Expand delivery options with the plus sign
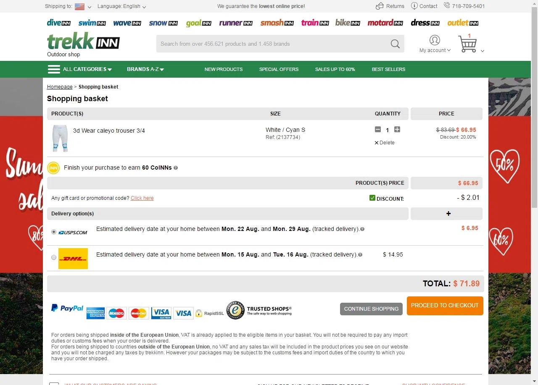 click(448, 214)
